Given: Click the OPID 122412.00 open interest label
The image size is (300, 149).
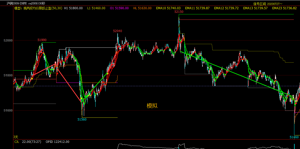Looking at the screenshot, I should [x=57, y=142].
